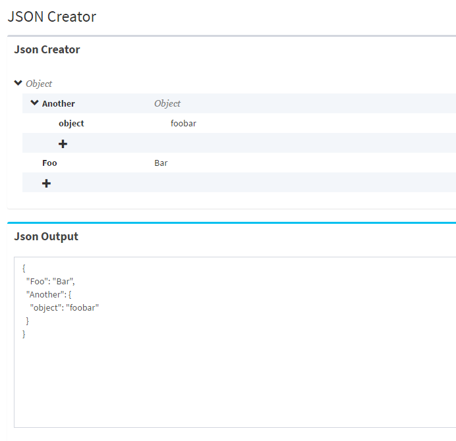Edit the foobar value field

click(x=183, y=124)
